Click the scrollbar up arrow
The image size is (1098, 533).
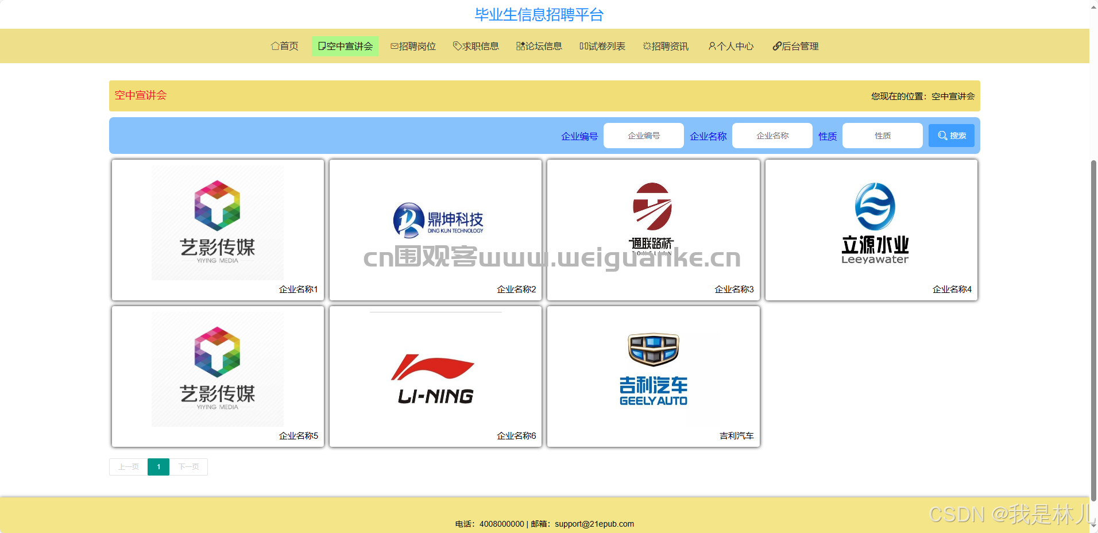(x=1093, y=7)
